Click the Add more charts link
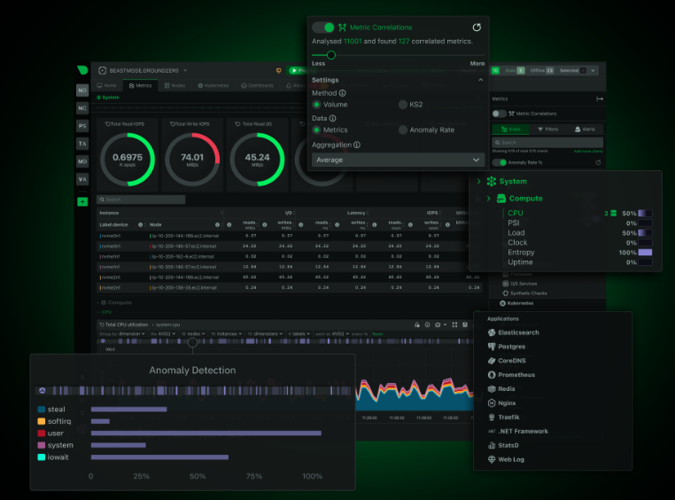This screenshot has width=675, height=500. 588,152
